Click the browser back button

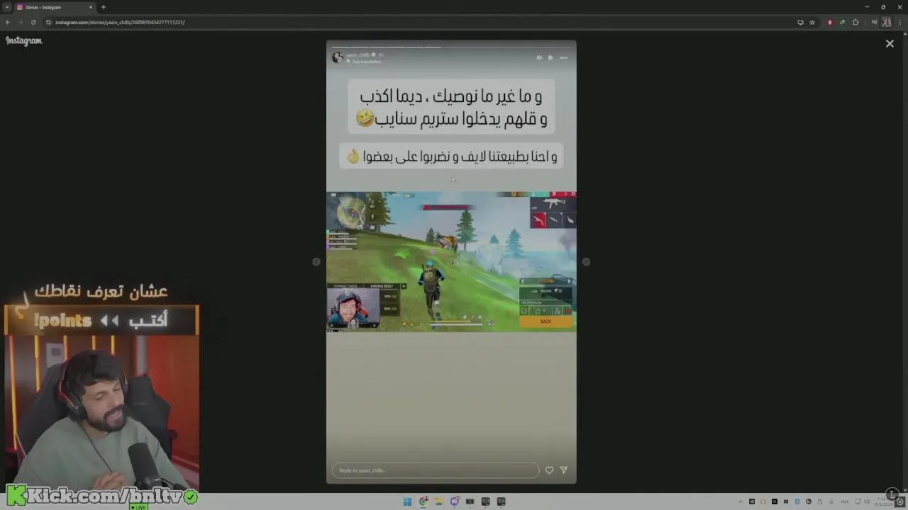click(8, 22)
